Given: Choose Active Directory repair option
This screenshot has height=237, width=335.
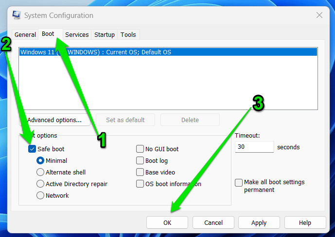Looking at the screenshot, I should point(40,184).
